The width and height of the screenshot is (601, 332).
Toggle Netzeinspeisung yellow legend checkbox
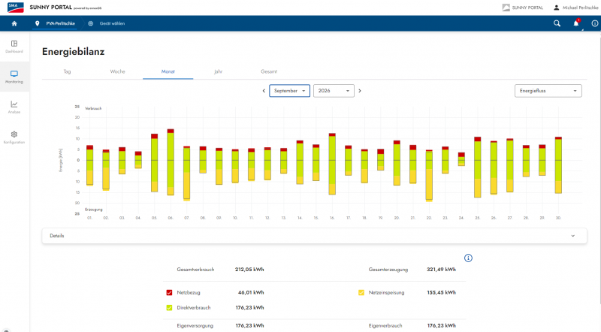[361, 292]
